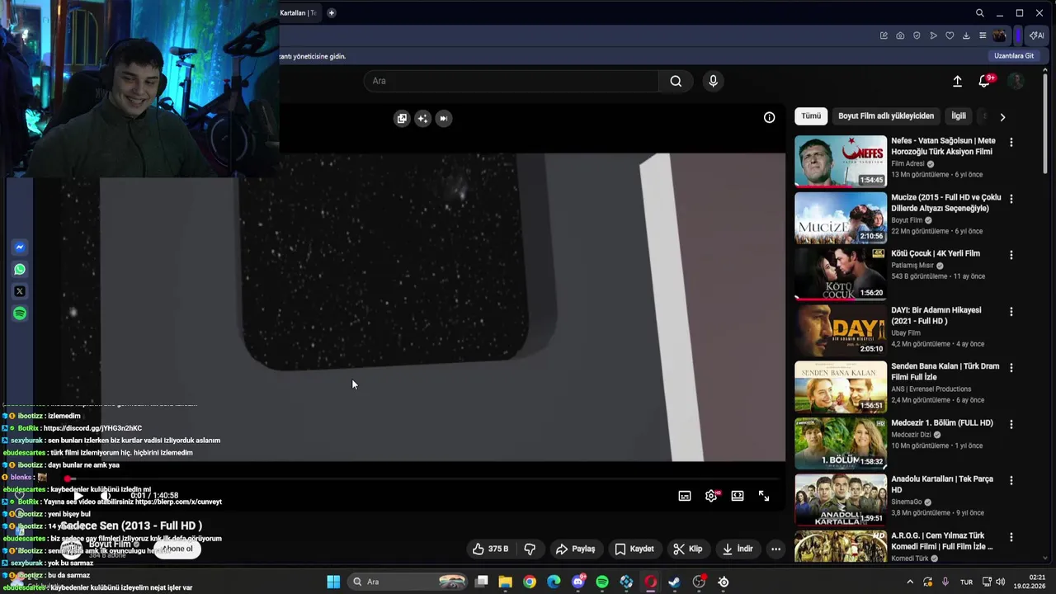Open File Explorer from taskbar
The image size is (1056, 594).
pyautogui.click(x=506, y=582)
